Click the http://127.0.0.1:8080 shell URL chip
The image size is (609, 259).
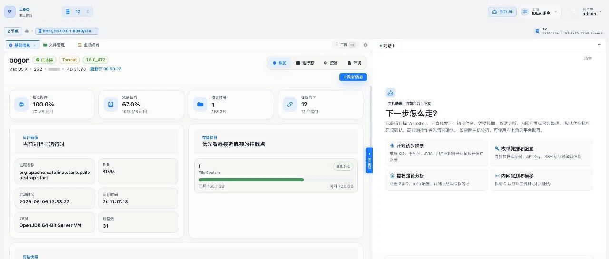[x=67, y=31]
